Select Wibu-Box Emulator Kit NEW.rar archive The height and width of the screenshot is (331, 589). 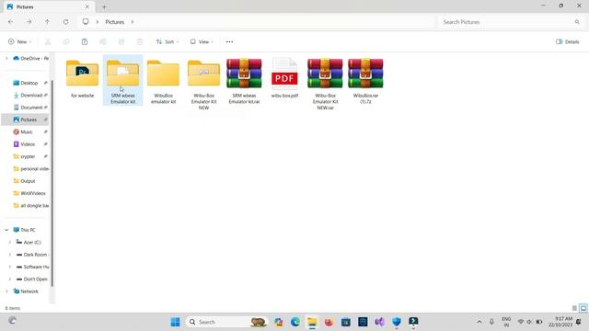325,84
